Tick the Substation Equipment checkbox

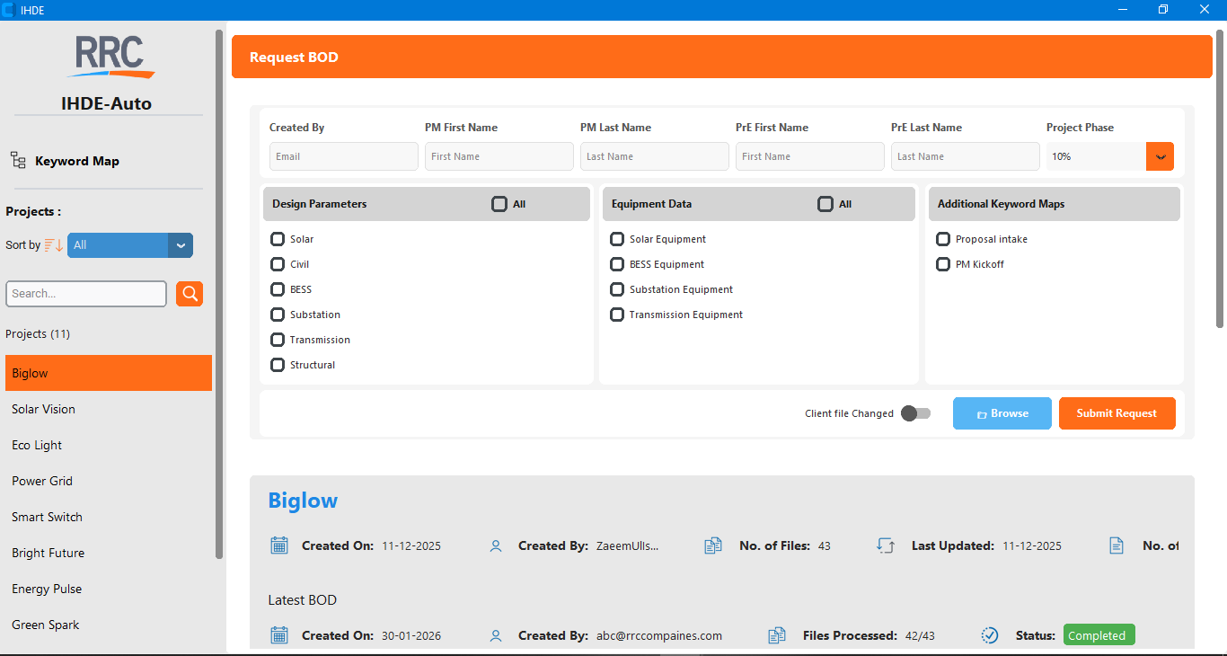[617, 289]
